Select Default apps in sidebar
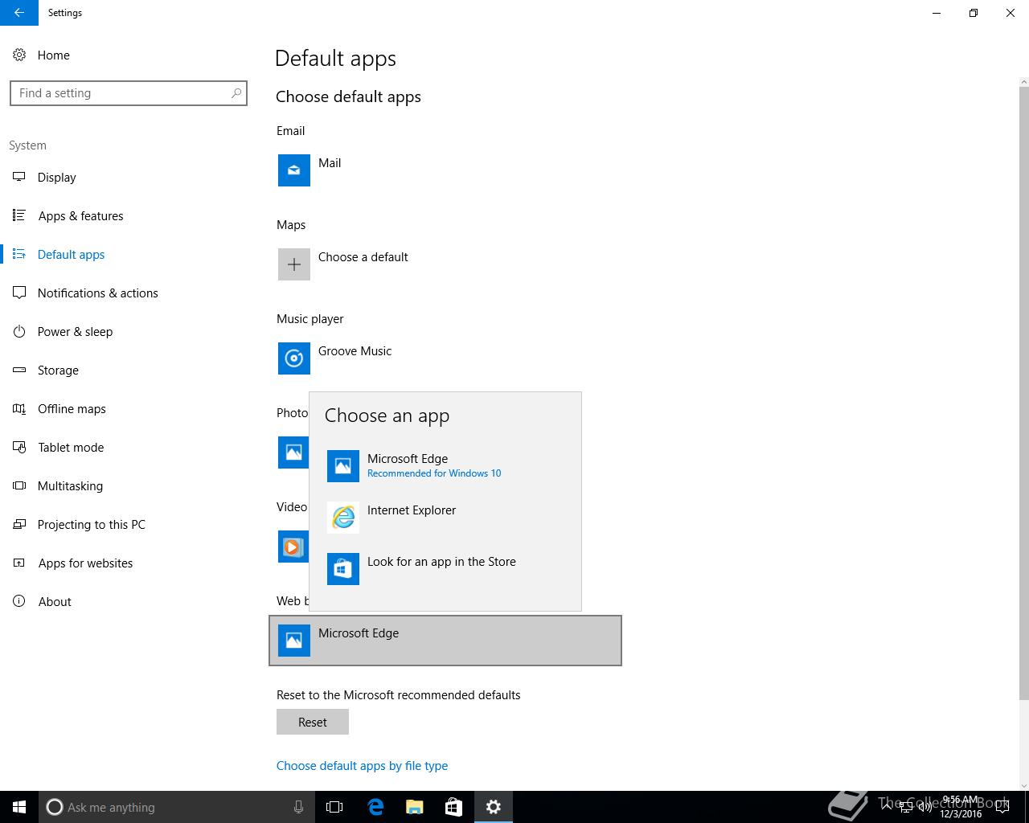 (x=71, y=255)
